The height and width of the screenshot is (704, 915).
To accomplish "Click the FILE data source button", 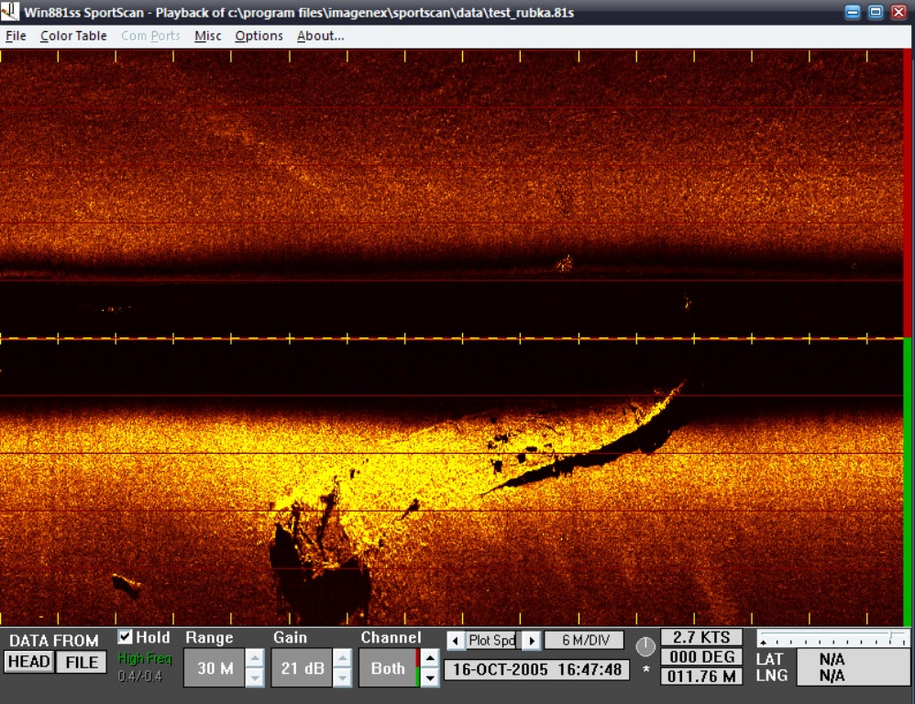I will tap(82, 663).
